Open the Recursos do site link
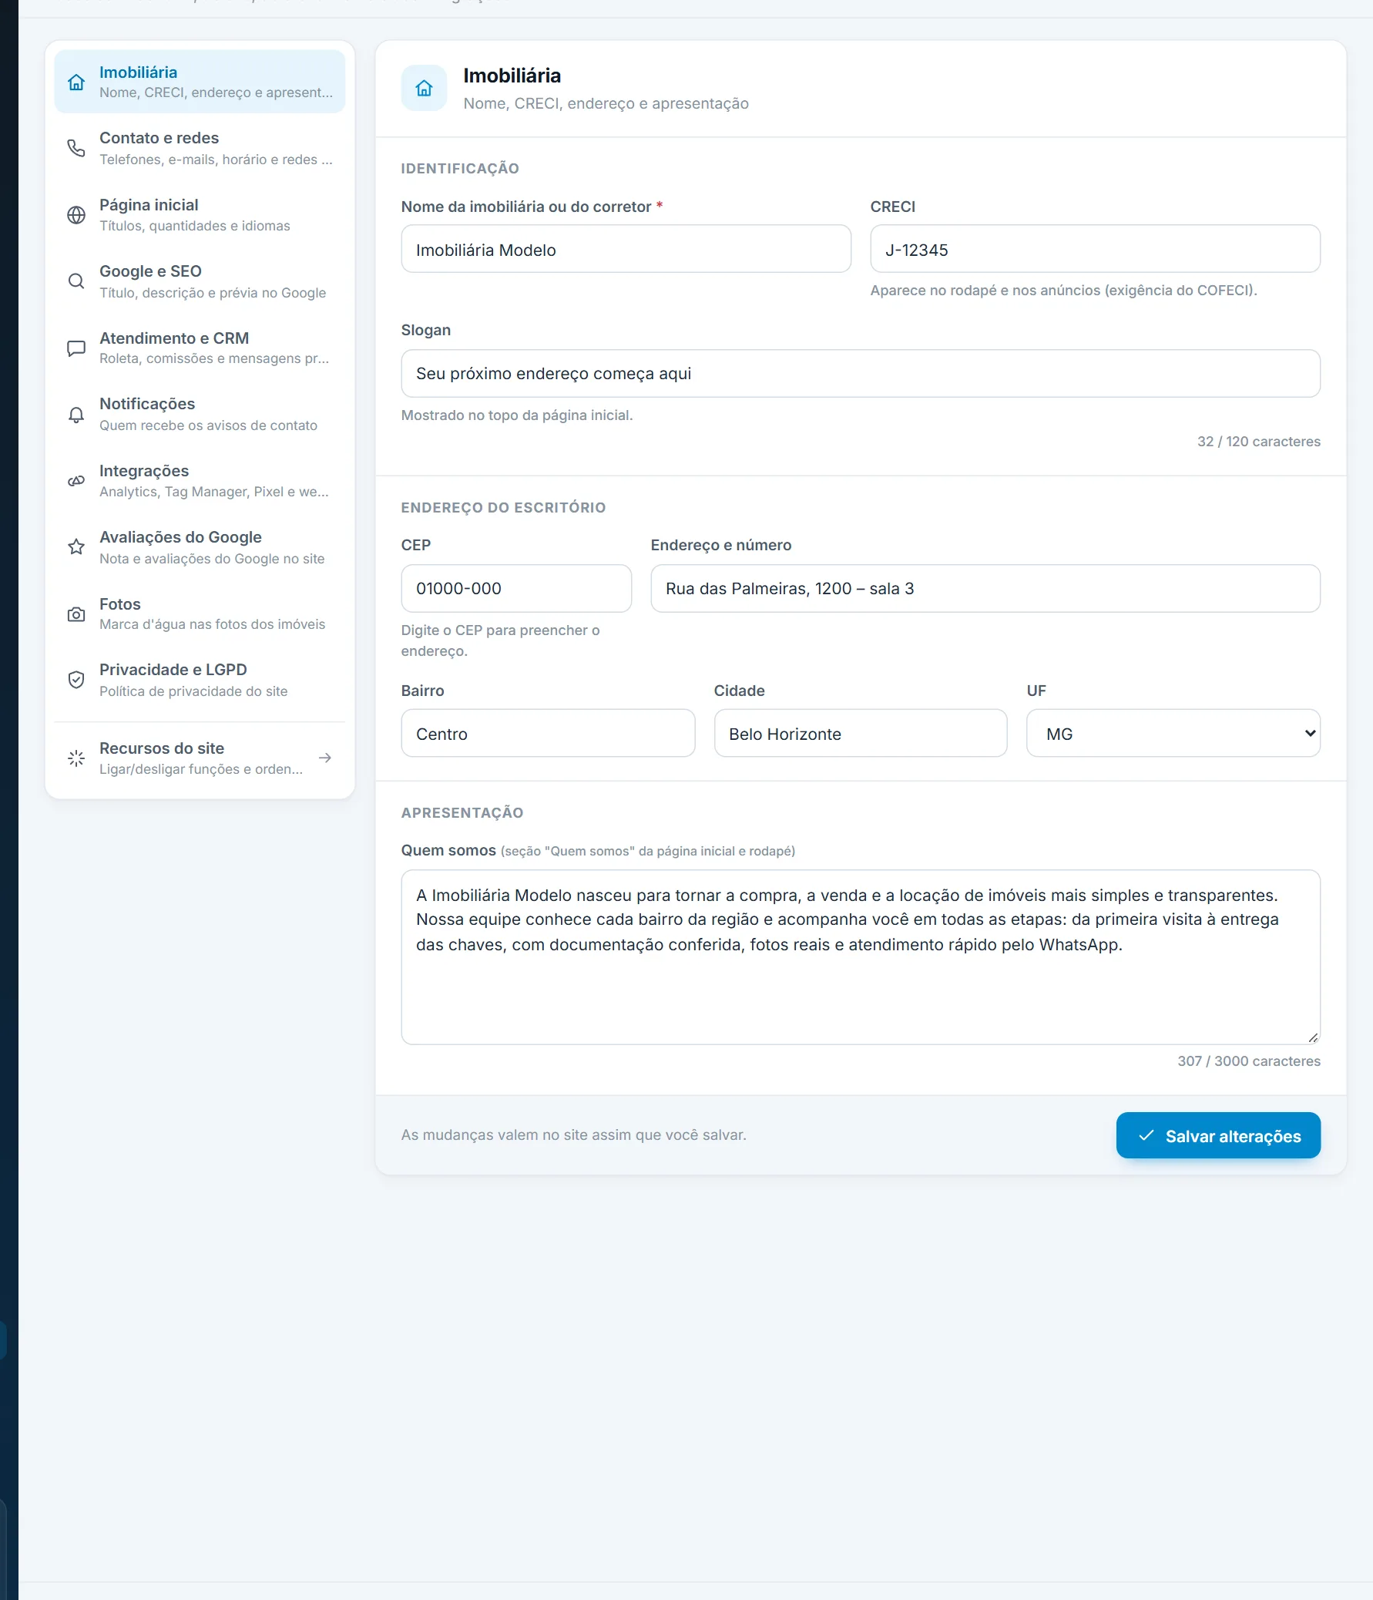The height and width of the screenshot is (1600, 1373). tap(199, 758)
